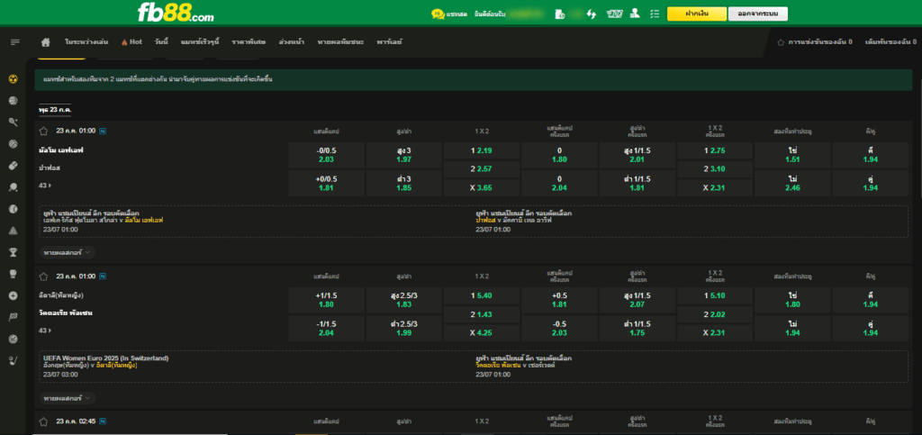
Task: Open the แมทช์เร็วๆนี้ upcoming matches tab
Action: click(200, 41)
